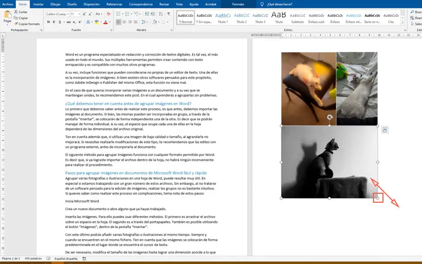Switch to the Diseño tab
This screenshot has width=422, height=264.
click(x=72, y=4)
